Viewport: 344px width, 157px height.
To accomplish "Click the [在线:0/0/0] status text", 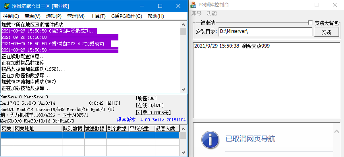I will pos(150,105).
